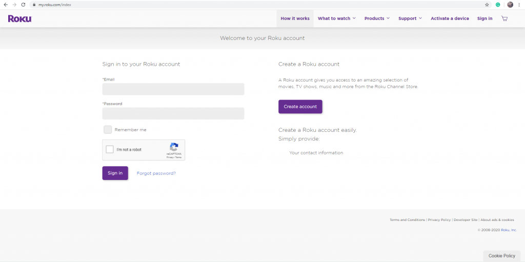Click the 'Remember me' label text
Image resolution: width=525 pixels, height=262 pixels.
pos(130,130)
